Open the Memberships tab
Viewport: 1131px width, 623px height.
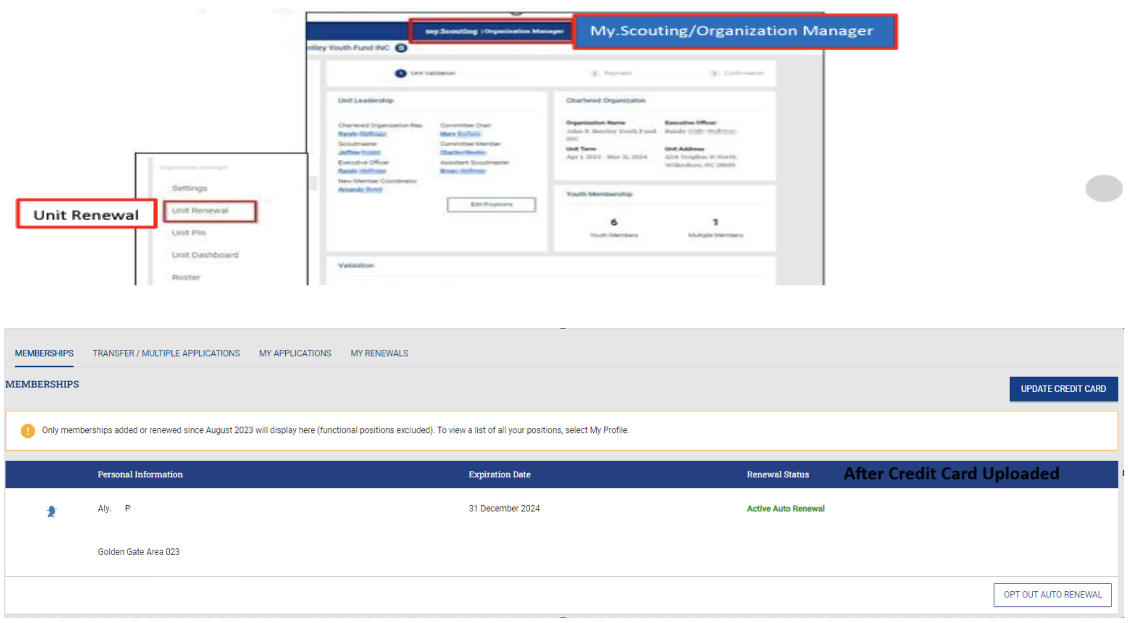pyautogui.click(x=44, y=353)
